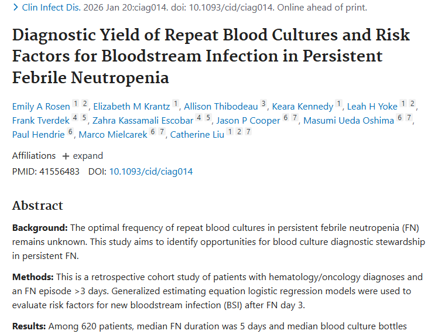This screenshot has height=334, width=445.
Task: Open Keara Kennedy's author link
Action: [x=302, y=107]
